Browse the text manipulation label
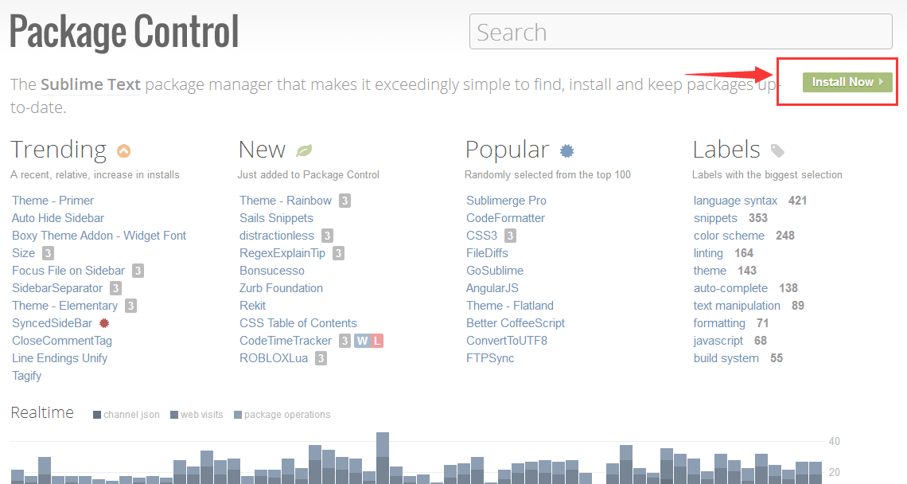Viewport: 907px width, 484px height. click(737, 306)
